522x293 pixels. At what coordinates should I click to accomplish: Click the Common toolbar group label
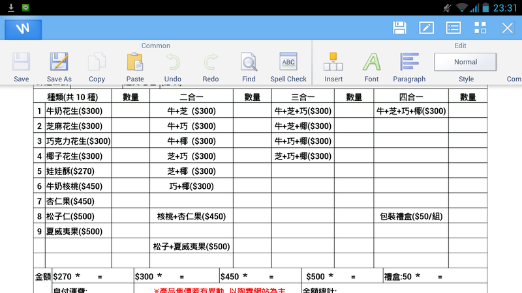click(x=156, y=46)
